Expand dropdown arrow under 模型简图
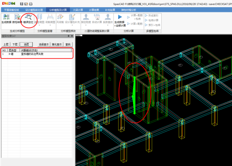The image size is (232, 166). (39, 26)
